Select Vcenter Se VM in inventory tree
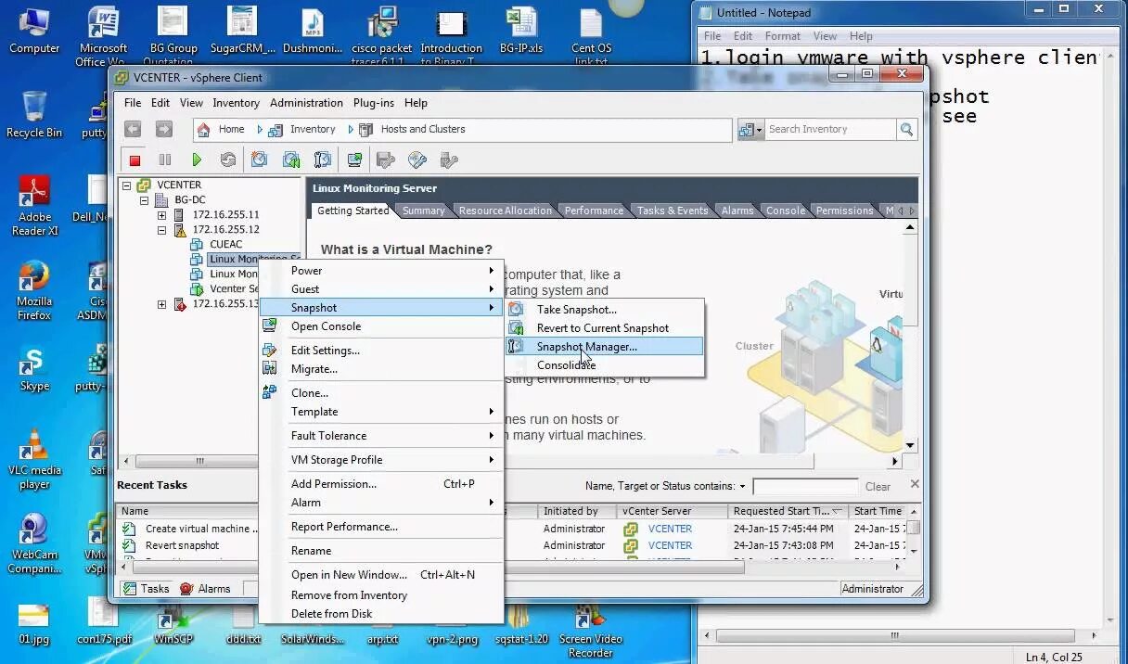The image size is (1128, 664). [235, 289]
